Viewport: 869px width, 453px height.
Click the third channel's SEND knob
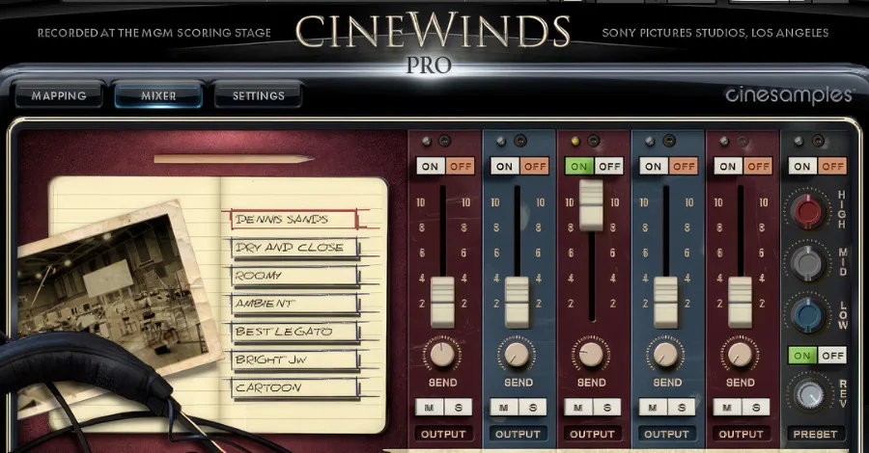click(591, 355)
